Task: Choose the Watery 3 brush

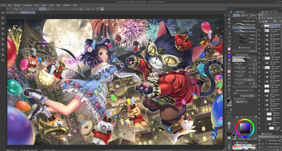Action: tap(244, 42)
